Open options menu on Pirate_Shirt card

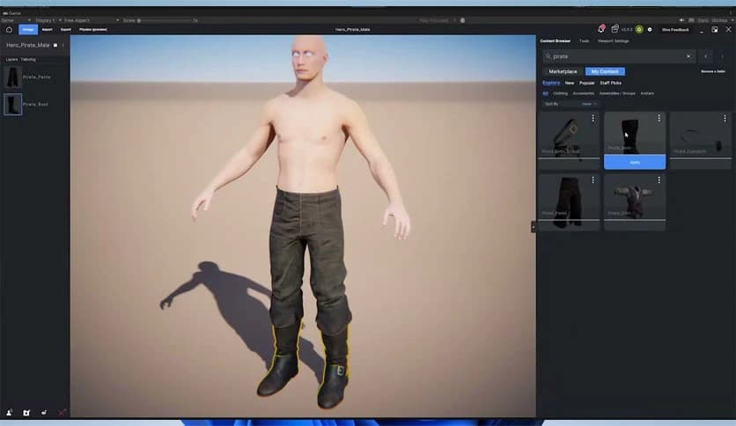(x=659, y=180)
